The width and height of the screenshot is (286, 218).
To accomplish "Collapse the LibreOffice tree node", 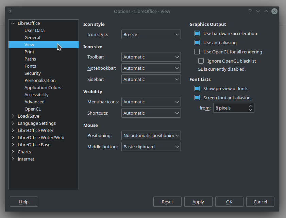I will (13, 23).
